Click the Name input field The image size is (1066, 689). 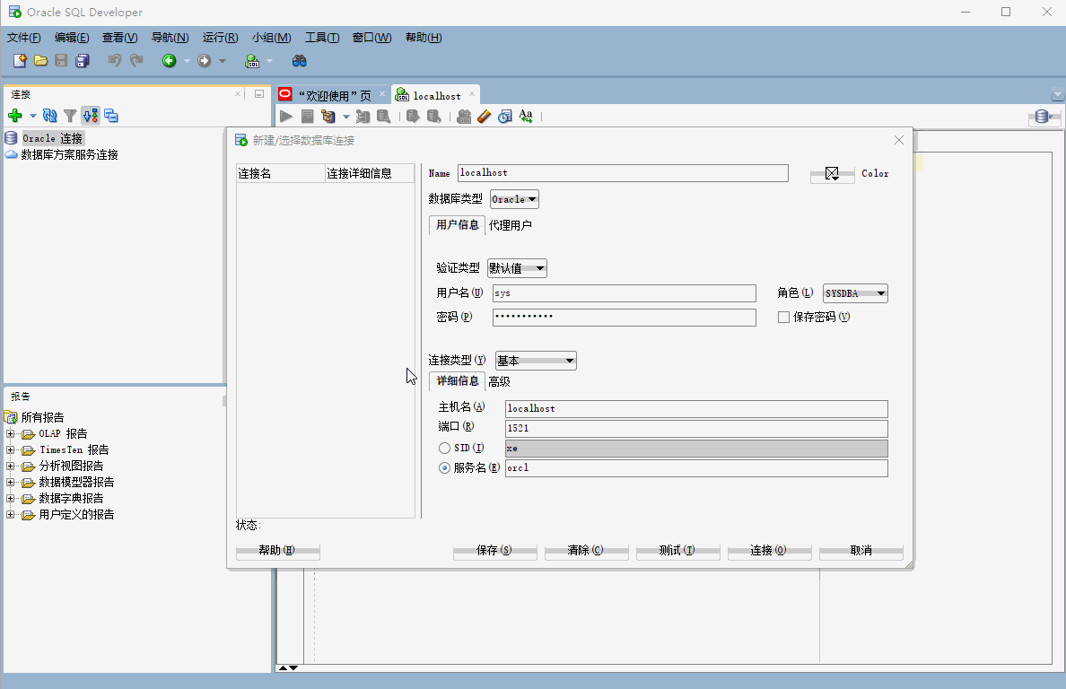point(623,173)
